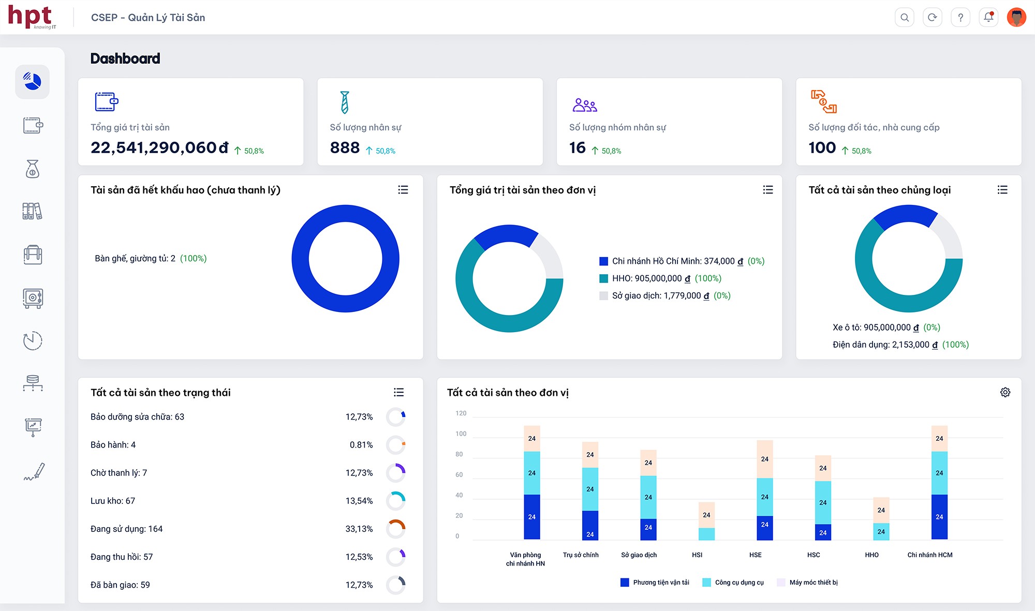Viewport: 1035px width, 611px height.
Task: Open list menu of assets by type card
Action: click(x=1002, y=190)
